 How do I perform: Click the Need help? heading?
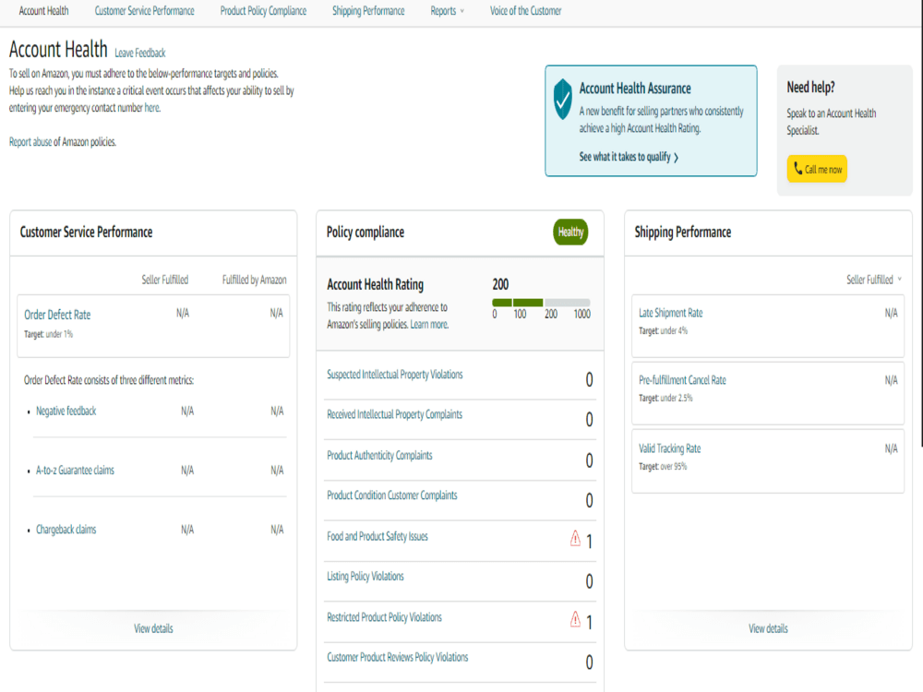(x=810, y=87)
